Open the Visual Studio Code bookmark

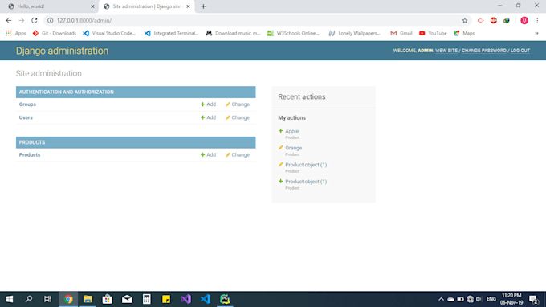pos(109,33)
